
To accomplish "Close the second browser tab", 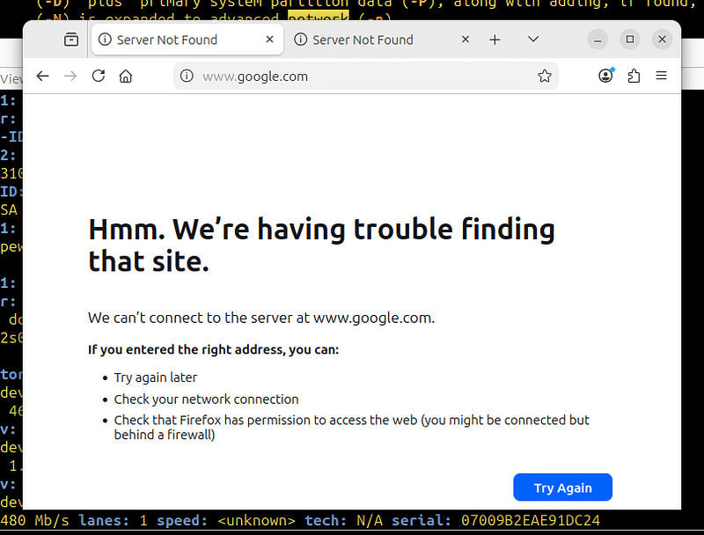I will click(465, 40).
